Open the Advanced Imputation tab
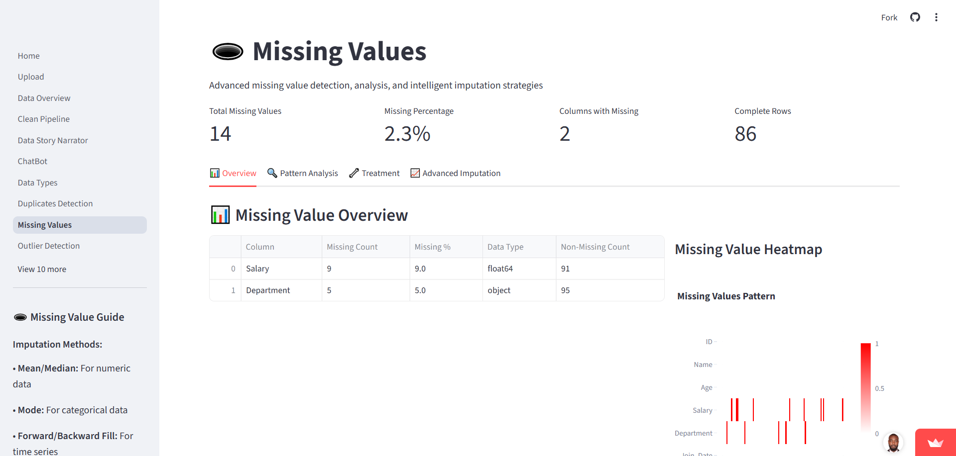The height and width of the screenshot is (456, 956). 462,173
